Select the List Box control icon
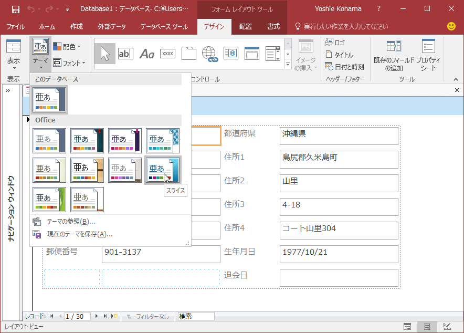 273,54
